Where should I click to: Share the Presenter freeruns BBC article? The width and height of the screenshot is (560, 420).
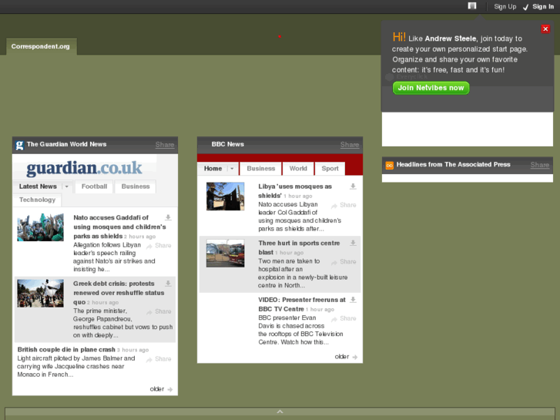tap(344, 318)
